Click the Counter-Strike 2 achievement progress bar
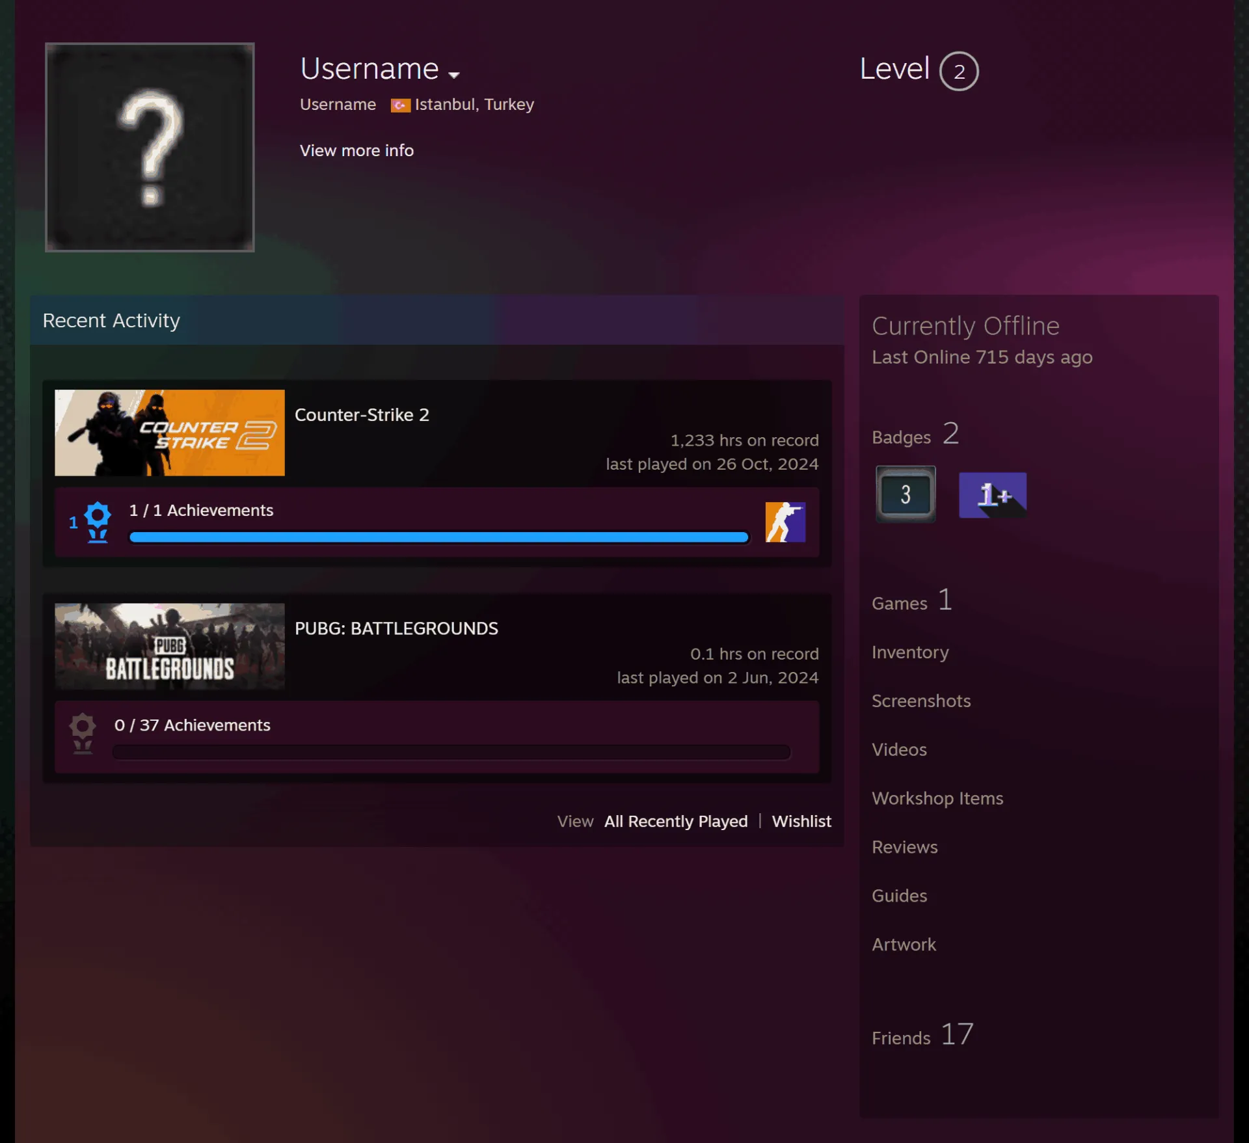1249x1143 pixels. (439, 537)
